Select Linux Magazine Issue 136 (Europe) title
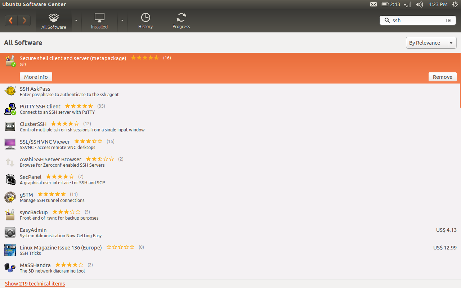 [x=61, y=248]
